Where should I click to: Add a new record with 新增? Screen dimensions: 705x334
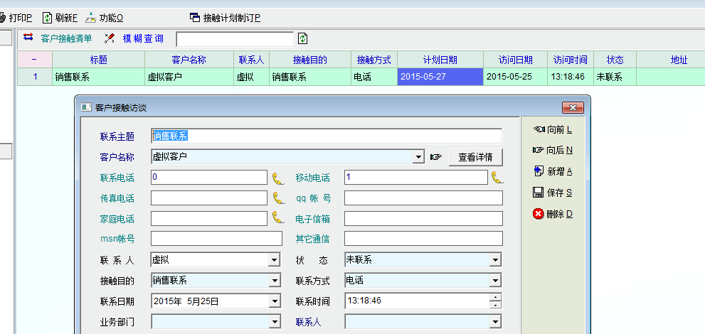553,171
